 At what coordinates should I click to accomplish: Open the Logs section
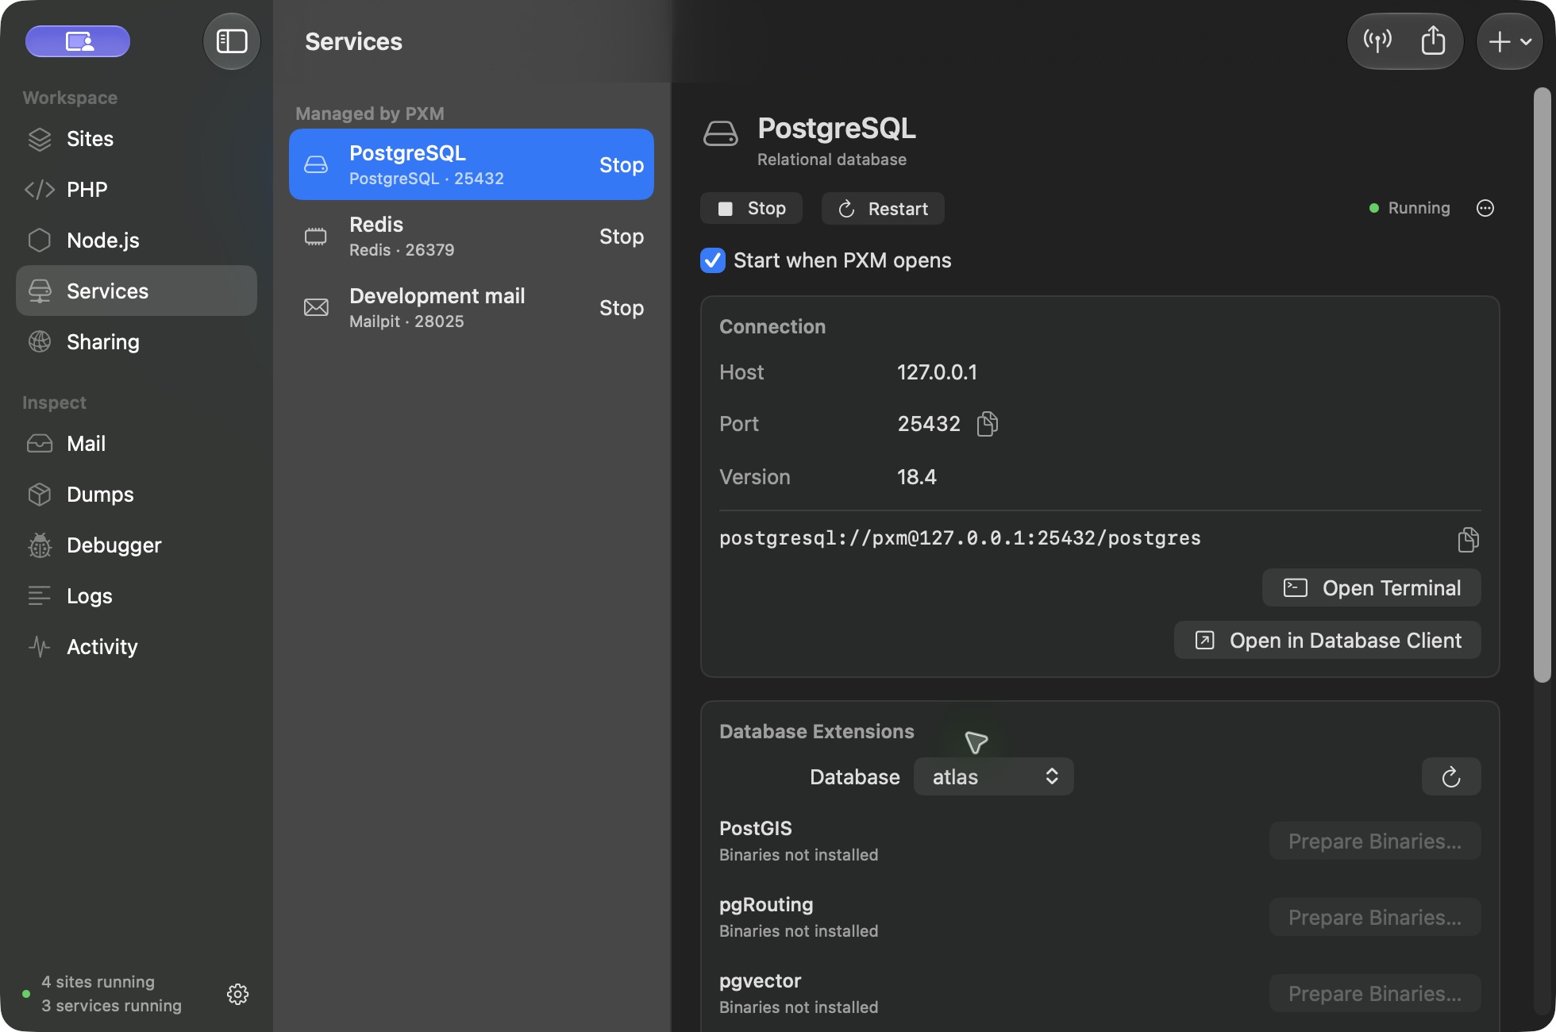pyautogui.click(x=137, y=596)
